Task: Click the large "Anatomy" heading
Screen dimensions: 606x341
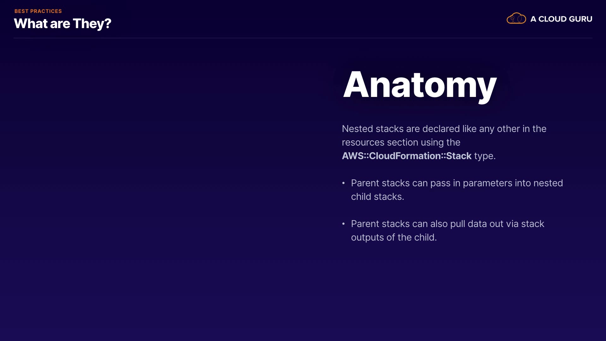Action: [x=419, y=85]
